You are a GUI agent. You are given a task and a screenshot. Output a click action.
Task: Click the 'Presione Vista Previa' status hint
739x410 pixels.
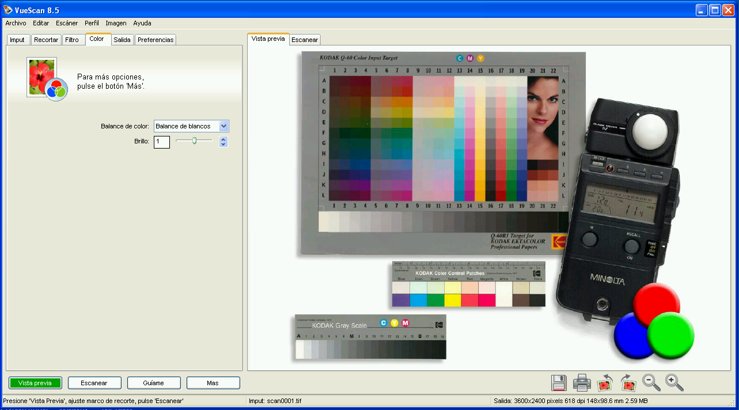(93, 401)
